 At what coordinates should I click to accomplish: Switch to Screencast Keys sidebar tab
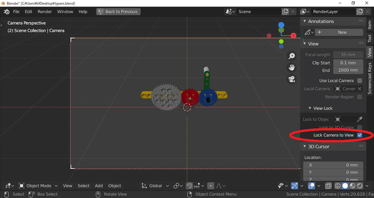[x=370, y=78]
